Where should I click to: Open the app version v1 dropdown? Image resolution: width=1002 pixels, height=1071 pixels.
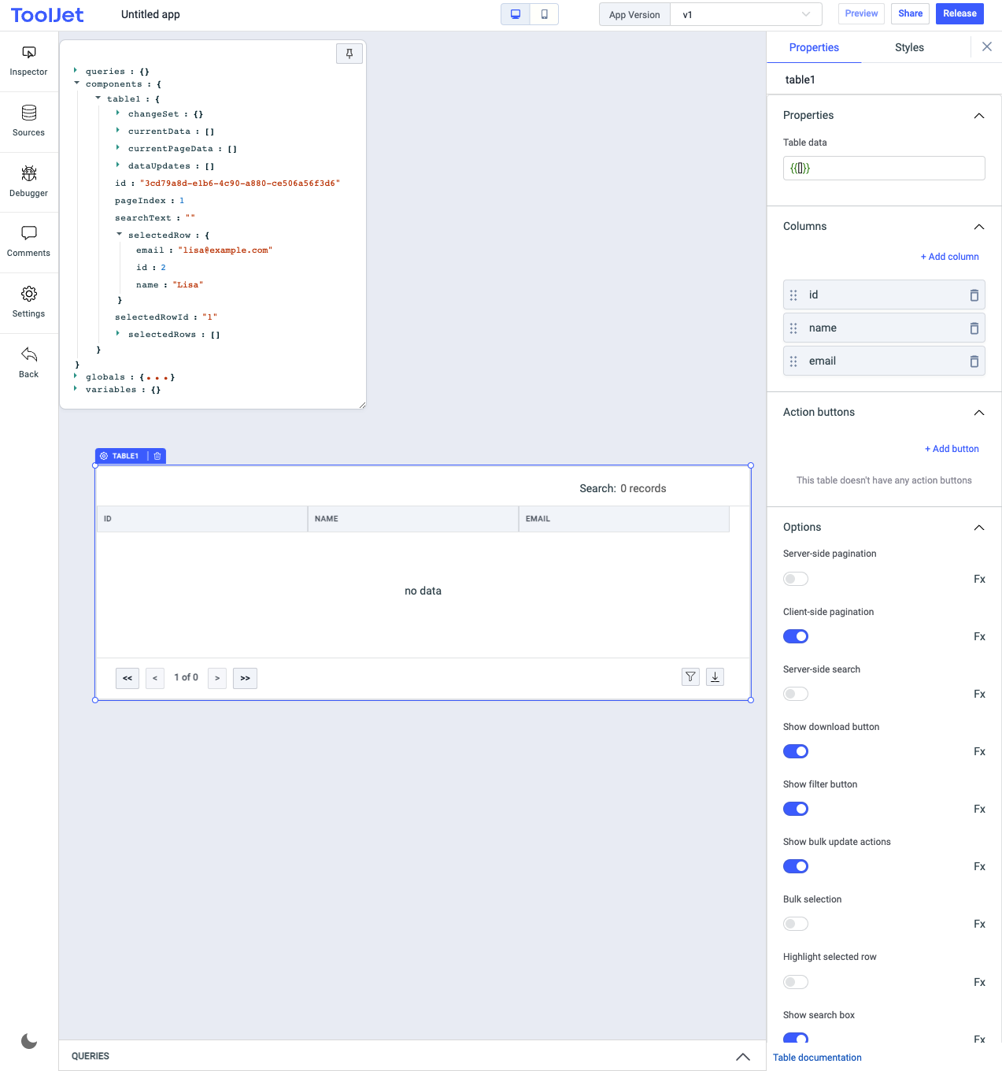pos(745,14)
